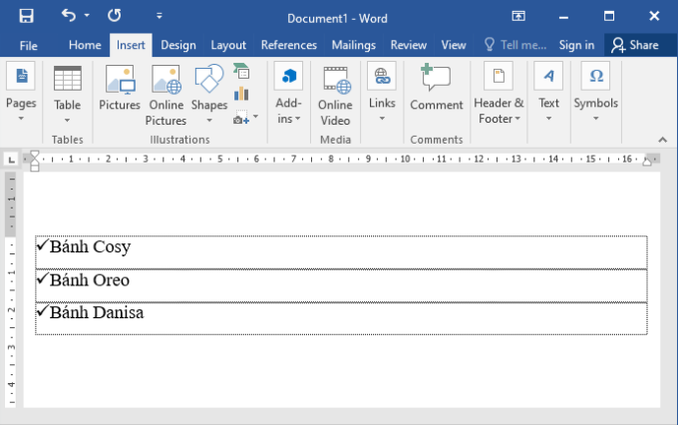Click the horizontal ruler at mark 8
Image resolution: width=680 pixels, height=425 pixels.
(x=331, y=160)
